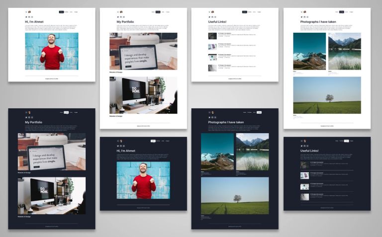
Task: Click Twitter icon on light Hi, I'm Ahmet page
Action: coord(26,17)
